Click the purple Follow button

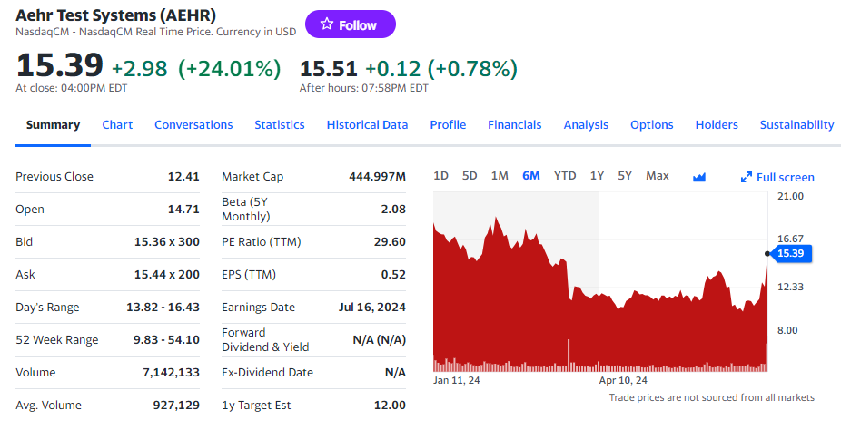pyautogui.click(x=351, y=24)
